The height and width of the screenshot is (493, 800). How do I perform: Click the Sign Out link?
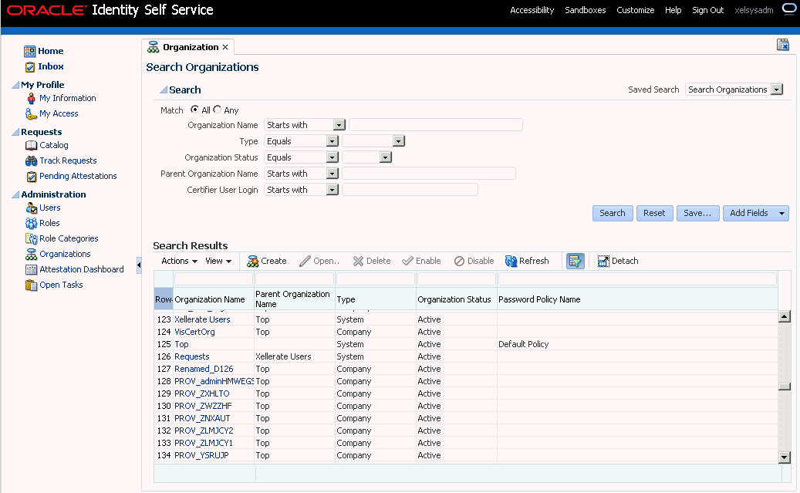tap(707, 10)
